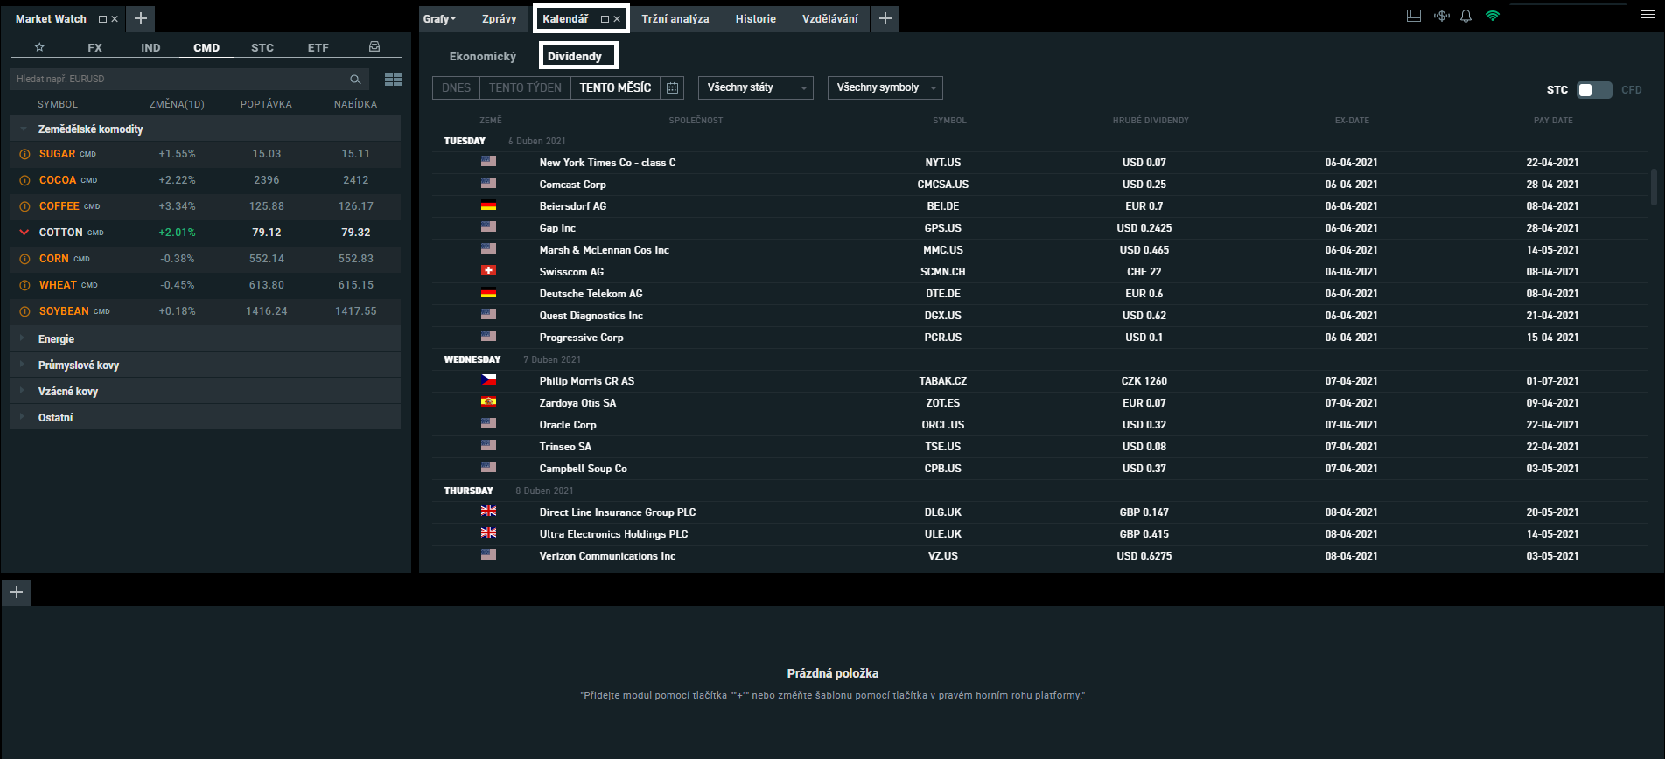Select the Dividendy sub-tab

pyautogui.click(x=575, y=56)
